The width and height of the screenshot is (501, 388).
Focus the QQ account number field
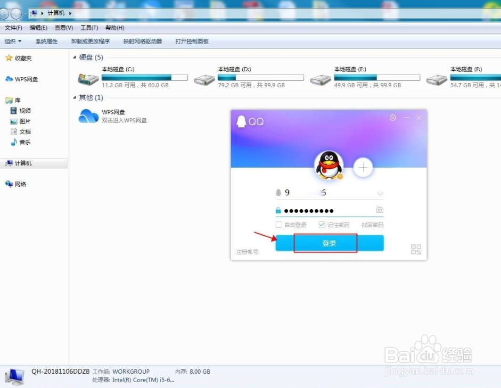pyautogui.click(x=329, y=193)
